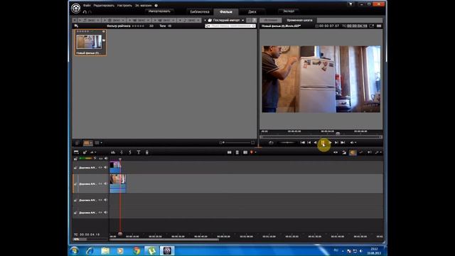This screenshot has height=256, width=455.
Task: Set rating filter via the stars
Action: [x=138, y=26]
